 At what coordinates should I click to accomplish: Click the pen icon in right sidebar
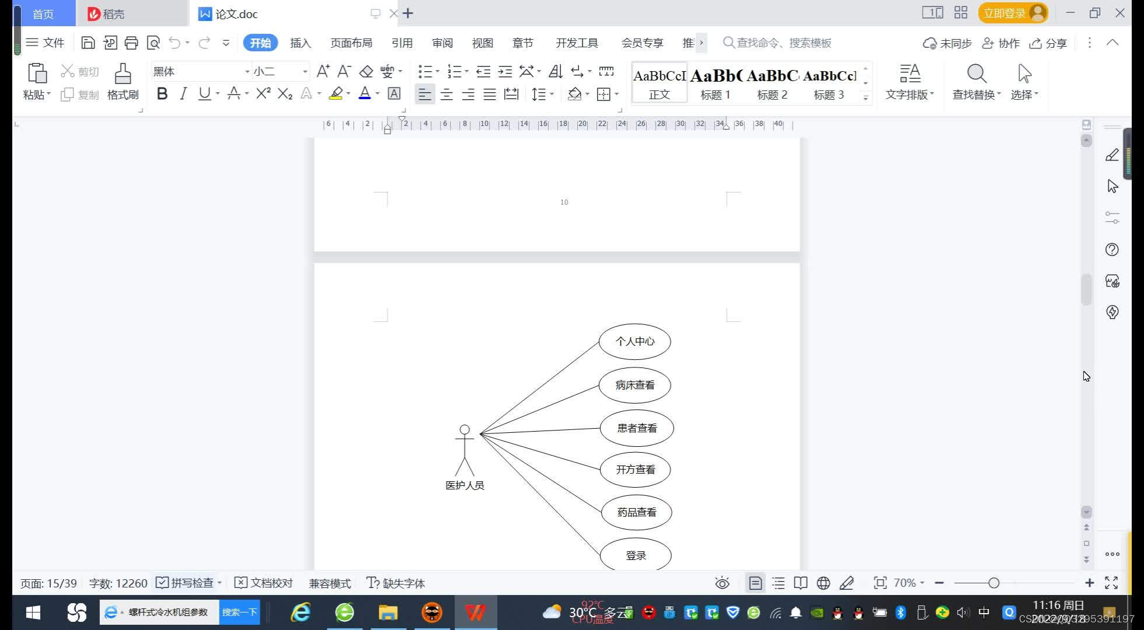click(x=1112, y=155)
